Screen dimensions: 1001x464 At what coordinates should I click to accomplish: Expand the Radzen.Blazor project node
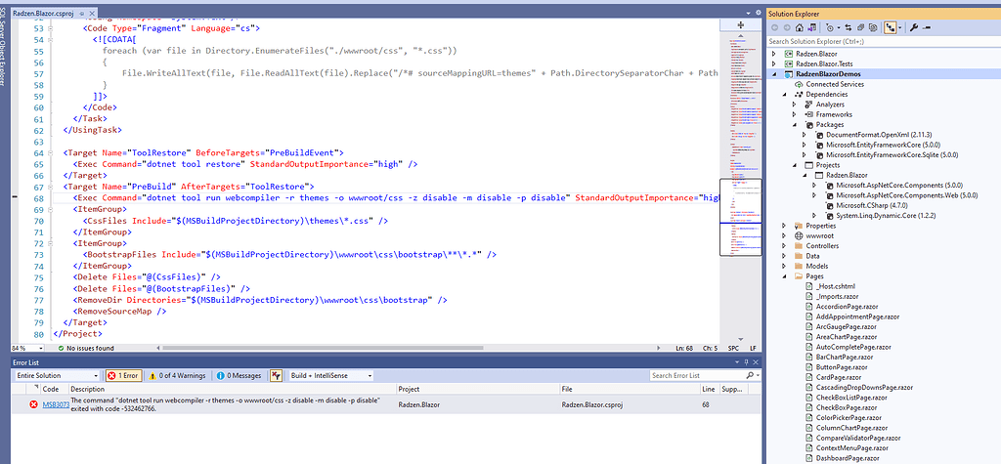click(x=774, y=54)
